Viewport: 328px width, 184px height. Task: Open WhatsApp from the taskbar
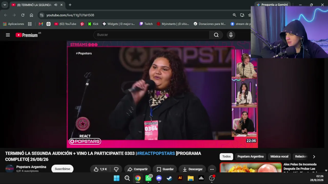tap(148, 178)
